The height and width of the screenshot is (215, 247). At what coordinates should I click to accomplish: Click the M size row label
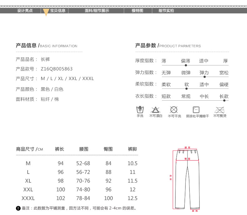click(x=28, y=163)
